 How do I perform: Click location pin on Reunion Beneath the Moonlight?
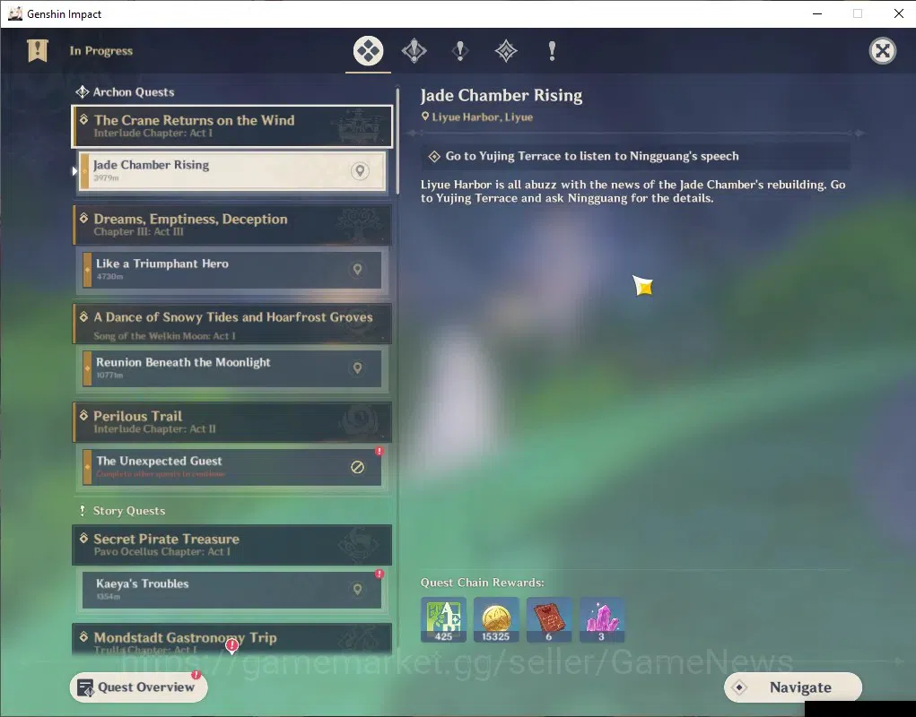pos(358,368)
